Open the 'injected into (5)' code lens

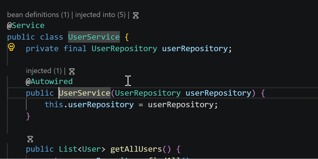(100, 15)
